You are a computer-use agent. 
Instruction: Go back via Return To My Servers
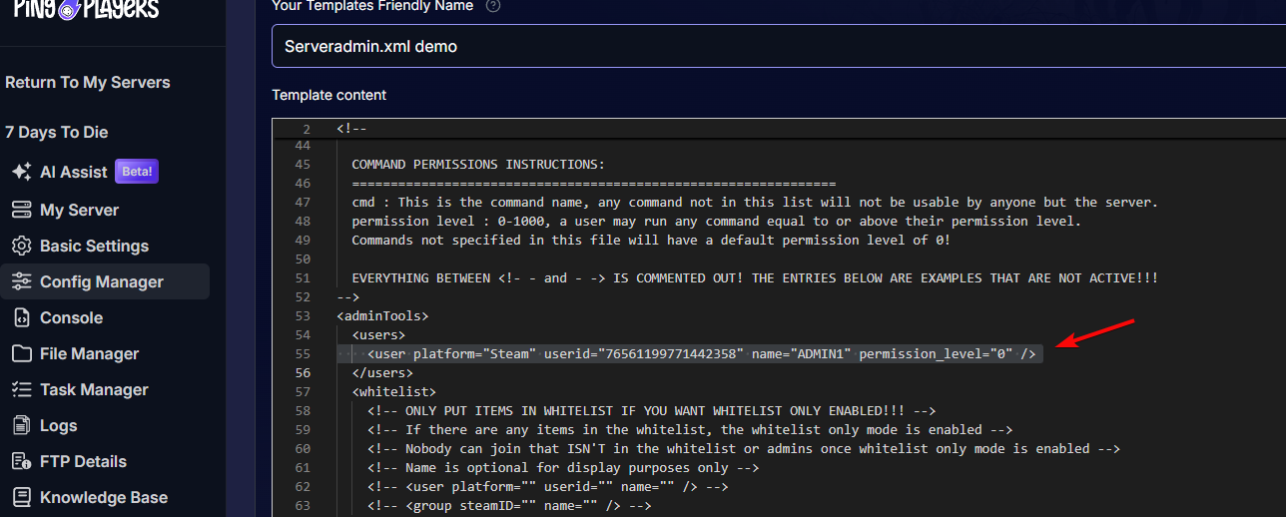pos(88,82)
